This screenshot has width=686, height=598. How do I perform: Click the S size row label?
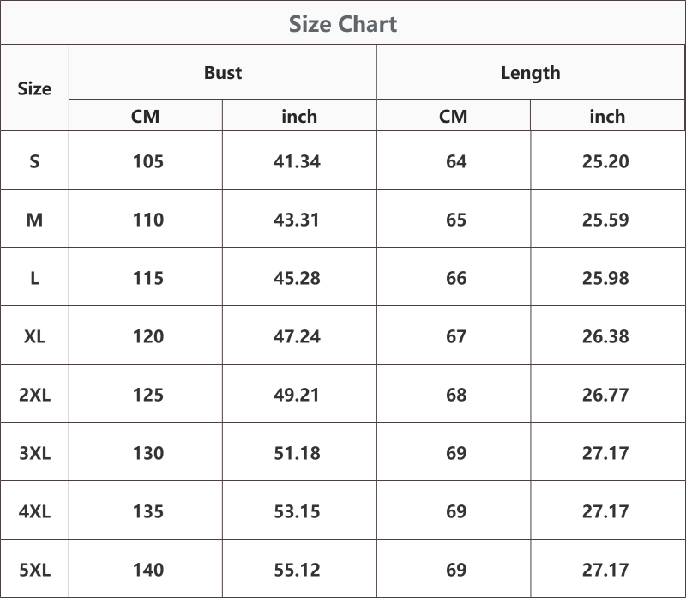pos(34,161)
